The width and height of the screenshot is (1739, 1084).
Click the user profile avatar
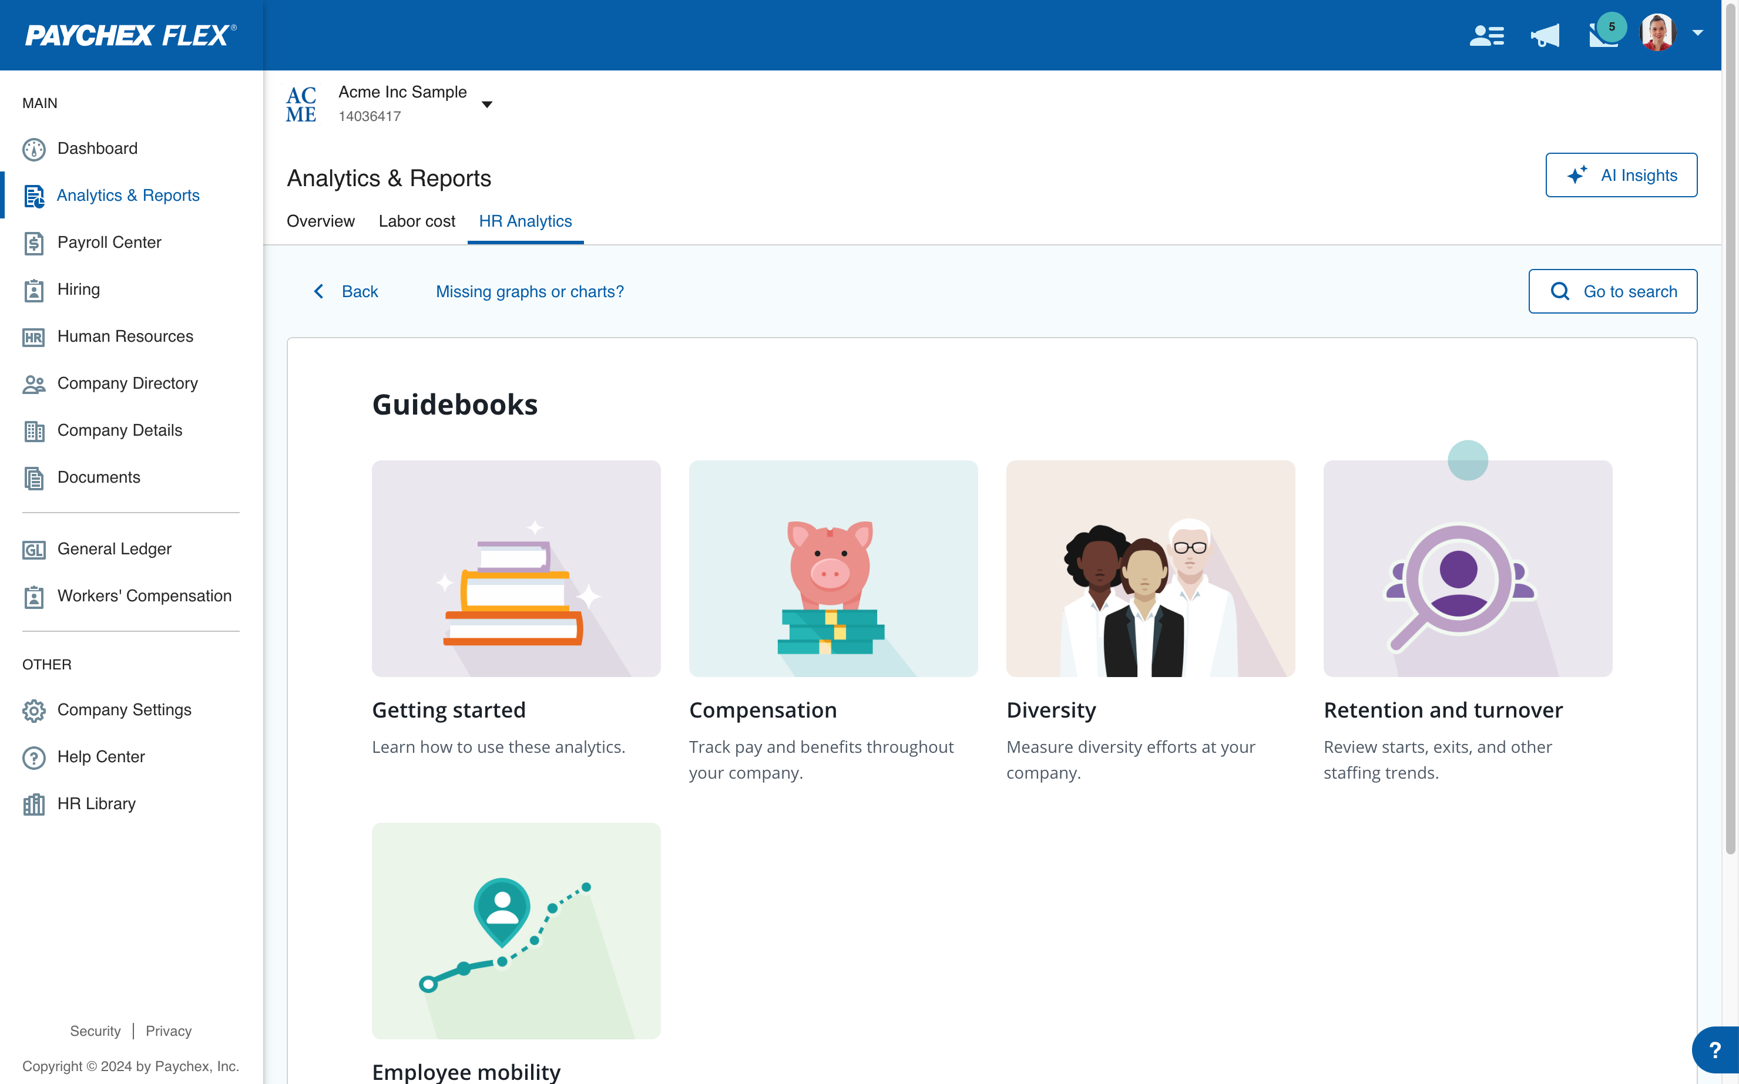[x=1657, y=33]
